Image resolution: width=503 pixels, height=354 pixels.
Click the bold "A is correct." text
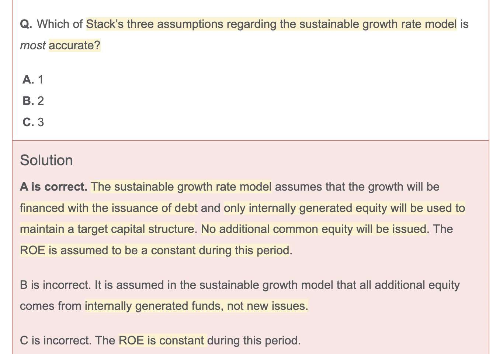[53, 187]
